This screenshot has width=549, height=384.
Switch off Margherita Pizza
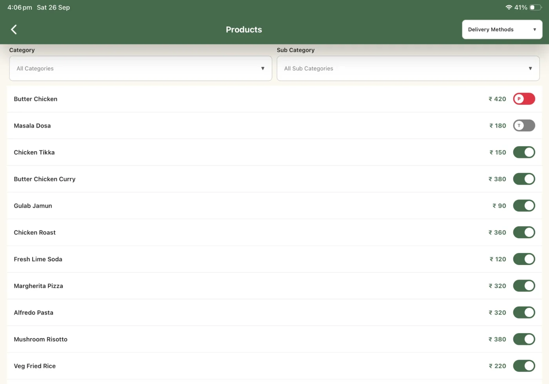tap(524, 286)
